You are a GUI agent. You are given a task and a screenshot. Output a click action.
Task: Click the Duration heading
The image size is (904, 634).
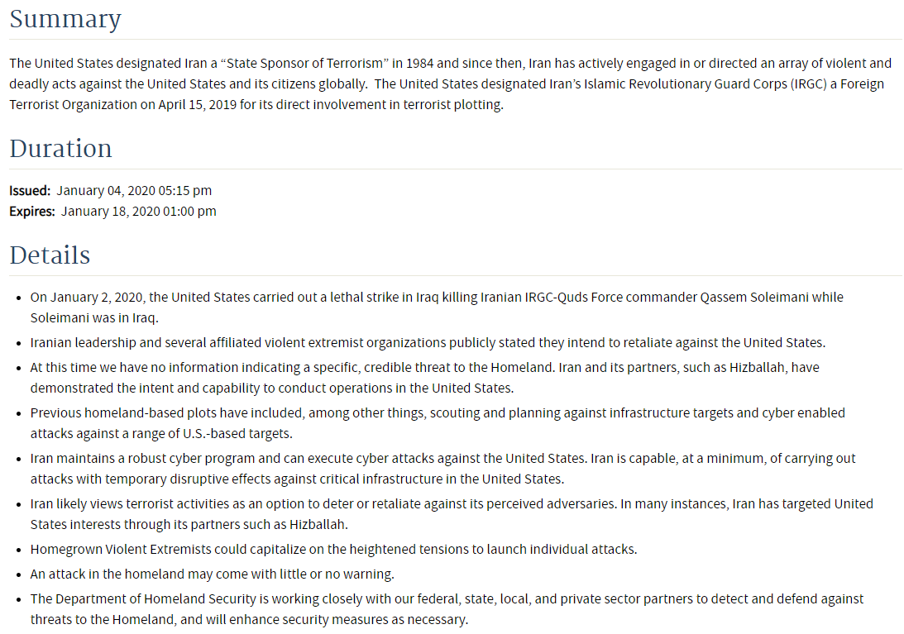tap(60, 149)
